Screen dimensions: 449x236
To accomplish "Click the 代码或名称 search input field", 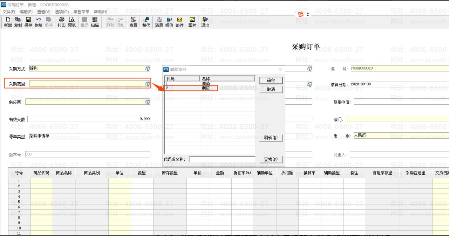I will pyautogui.click(x=222, y=159).
